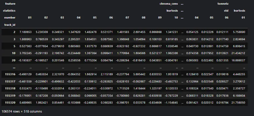Select track_id row label 155317

pyautogui.click(x=10, y=81)
